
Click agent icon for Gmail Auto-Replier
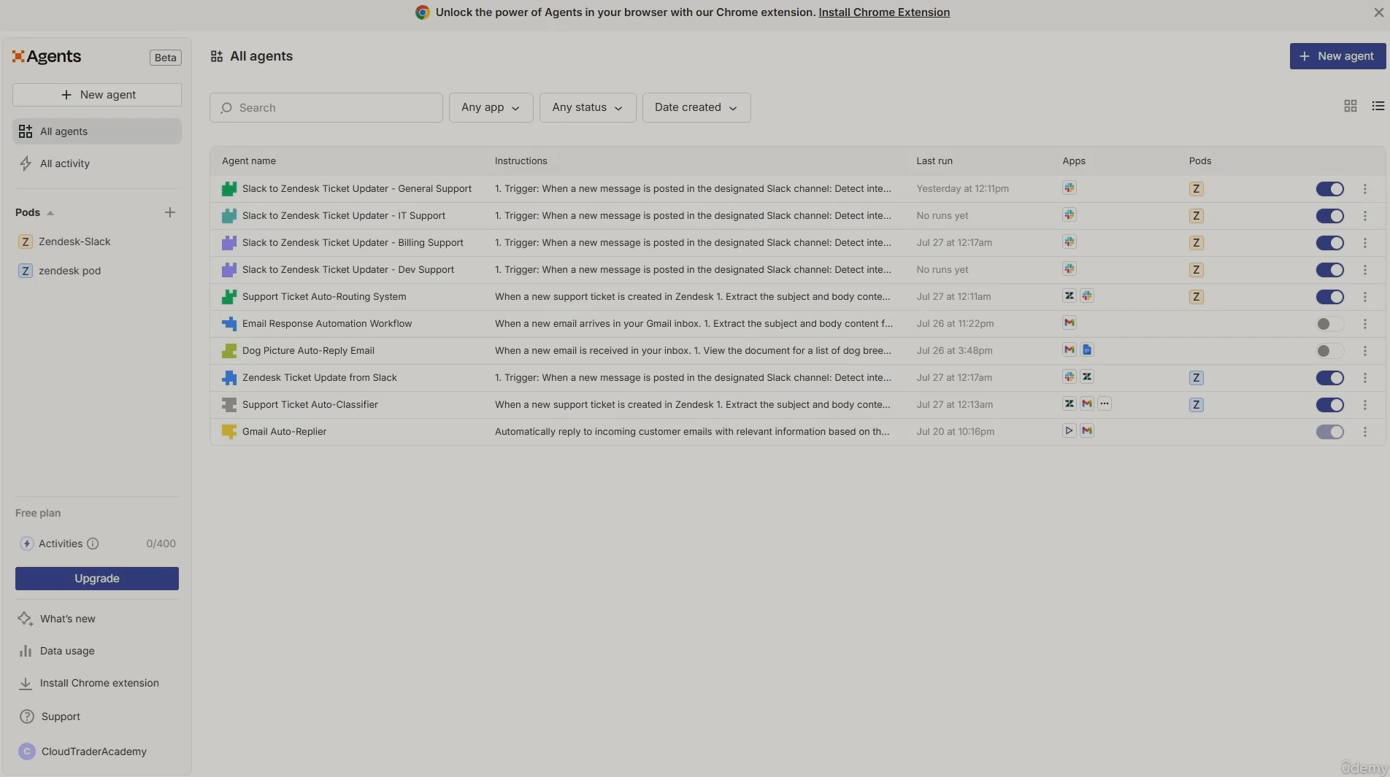[x=229, y=432]
